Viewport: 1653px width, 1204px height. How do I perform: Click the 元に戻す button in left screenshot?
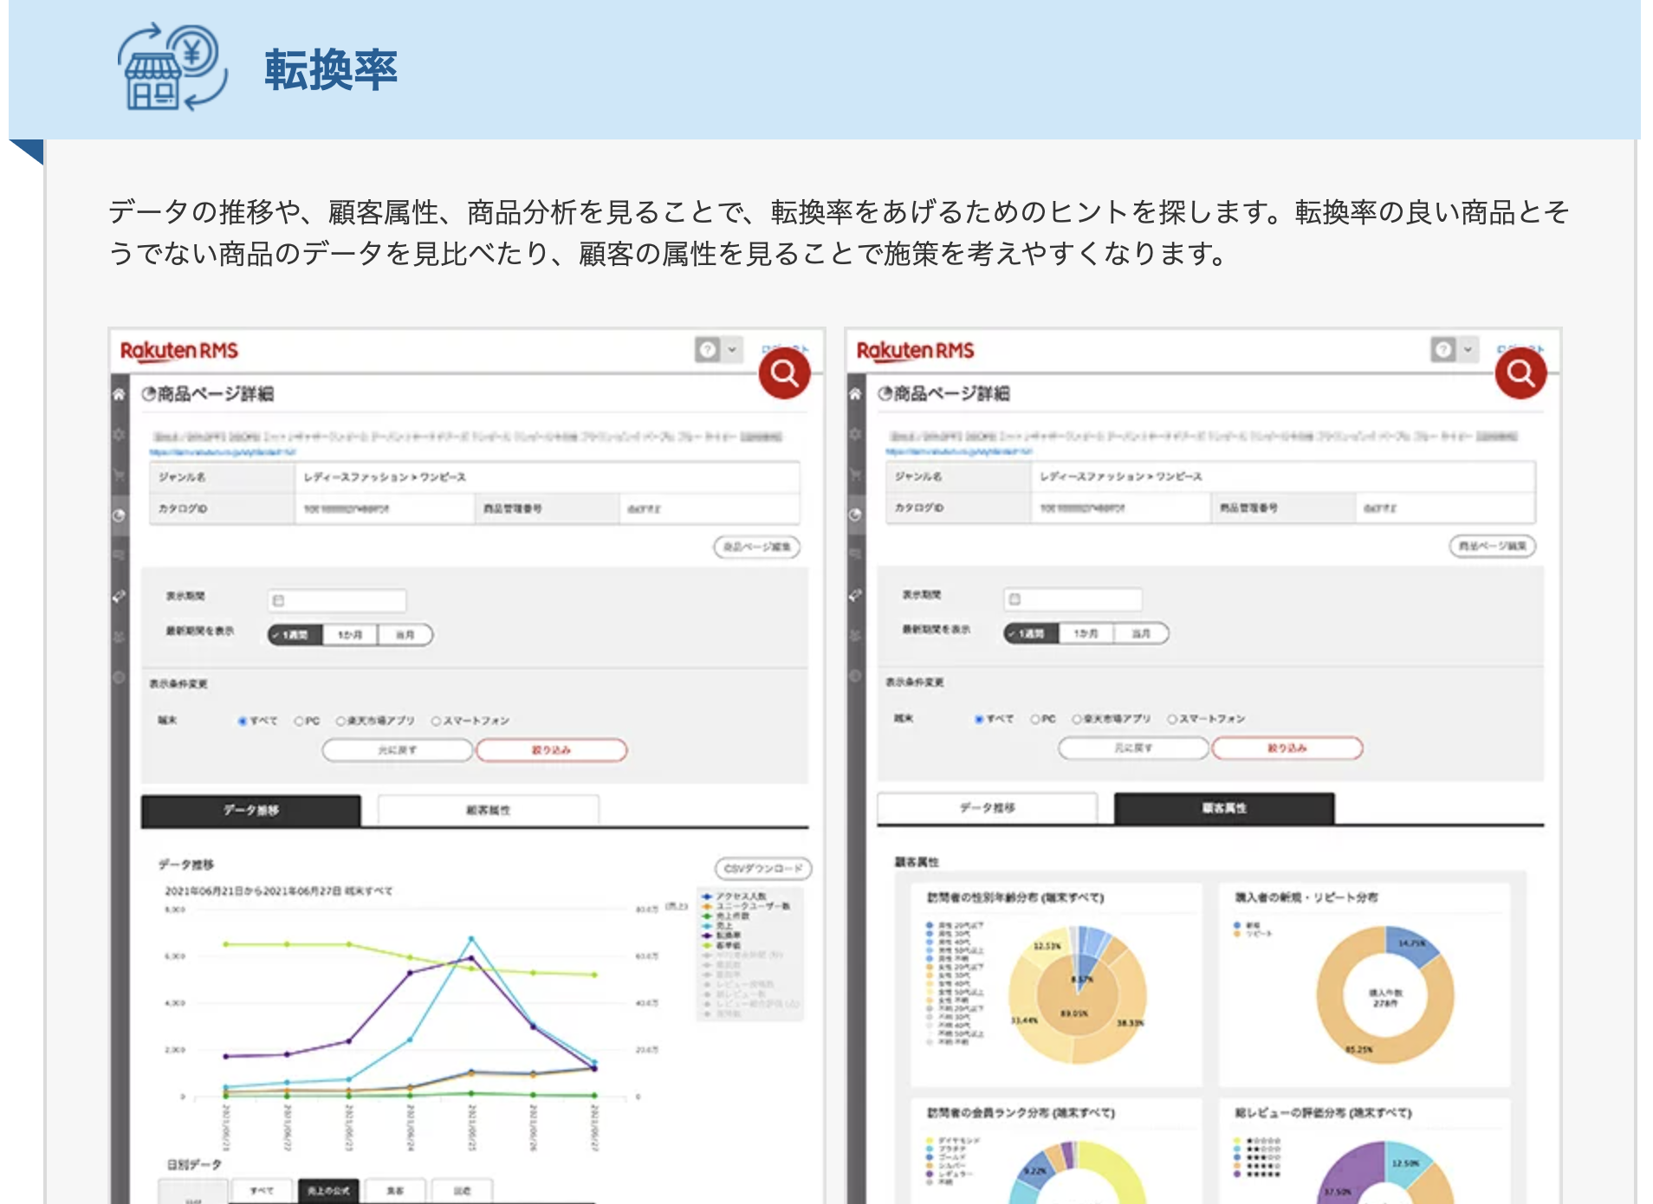398,750
